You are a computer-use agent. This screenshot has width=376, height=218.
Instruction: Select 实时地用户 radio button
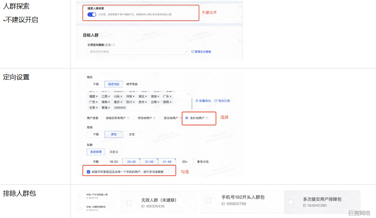187,118
